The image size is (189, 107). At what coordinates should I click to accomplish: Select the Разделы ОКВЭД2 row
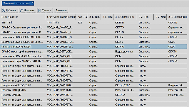point(94,95)
